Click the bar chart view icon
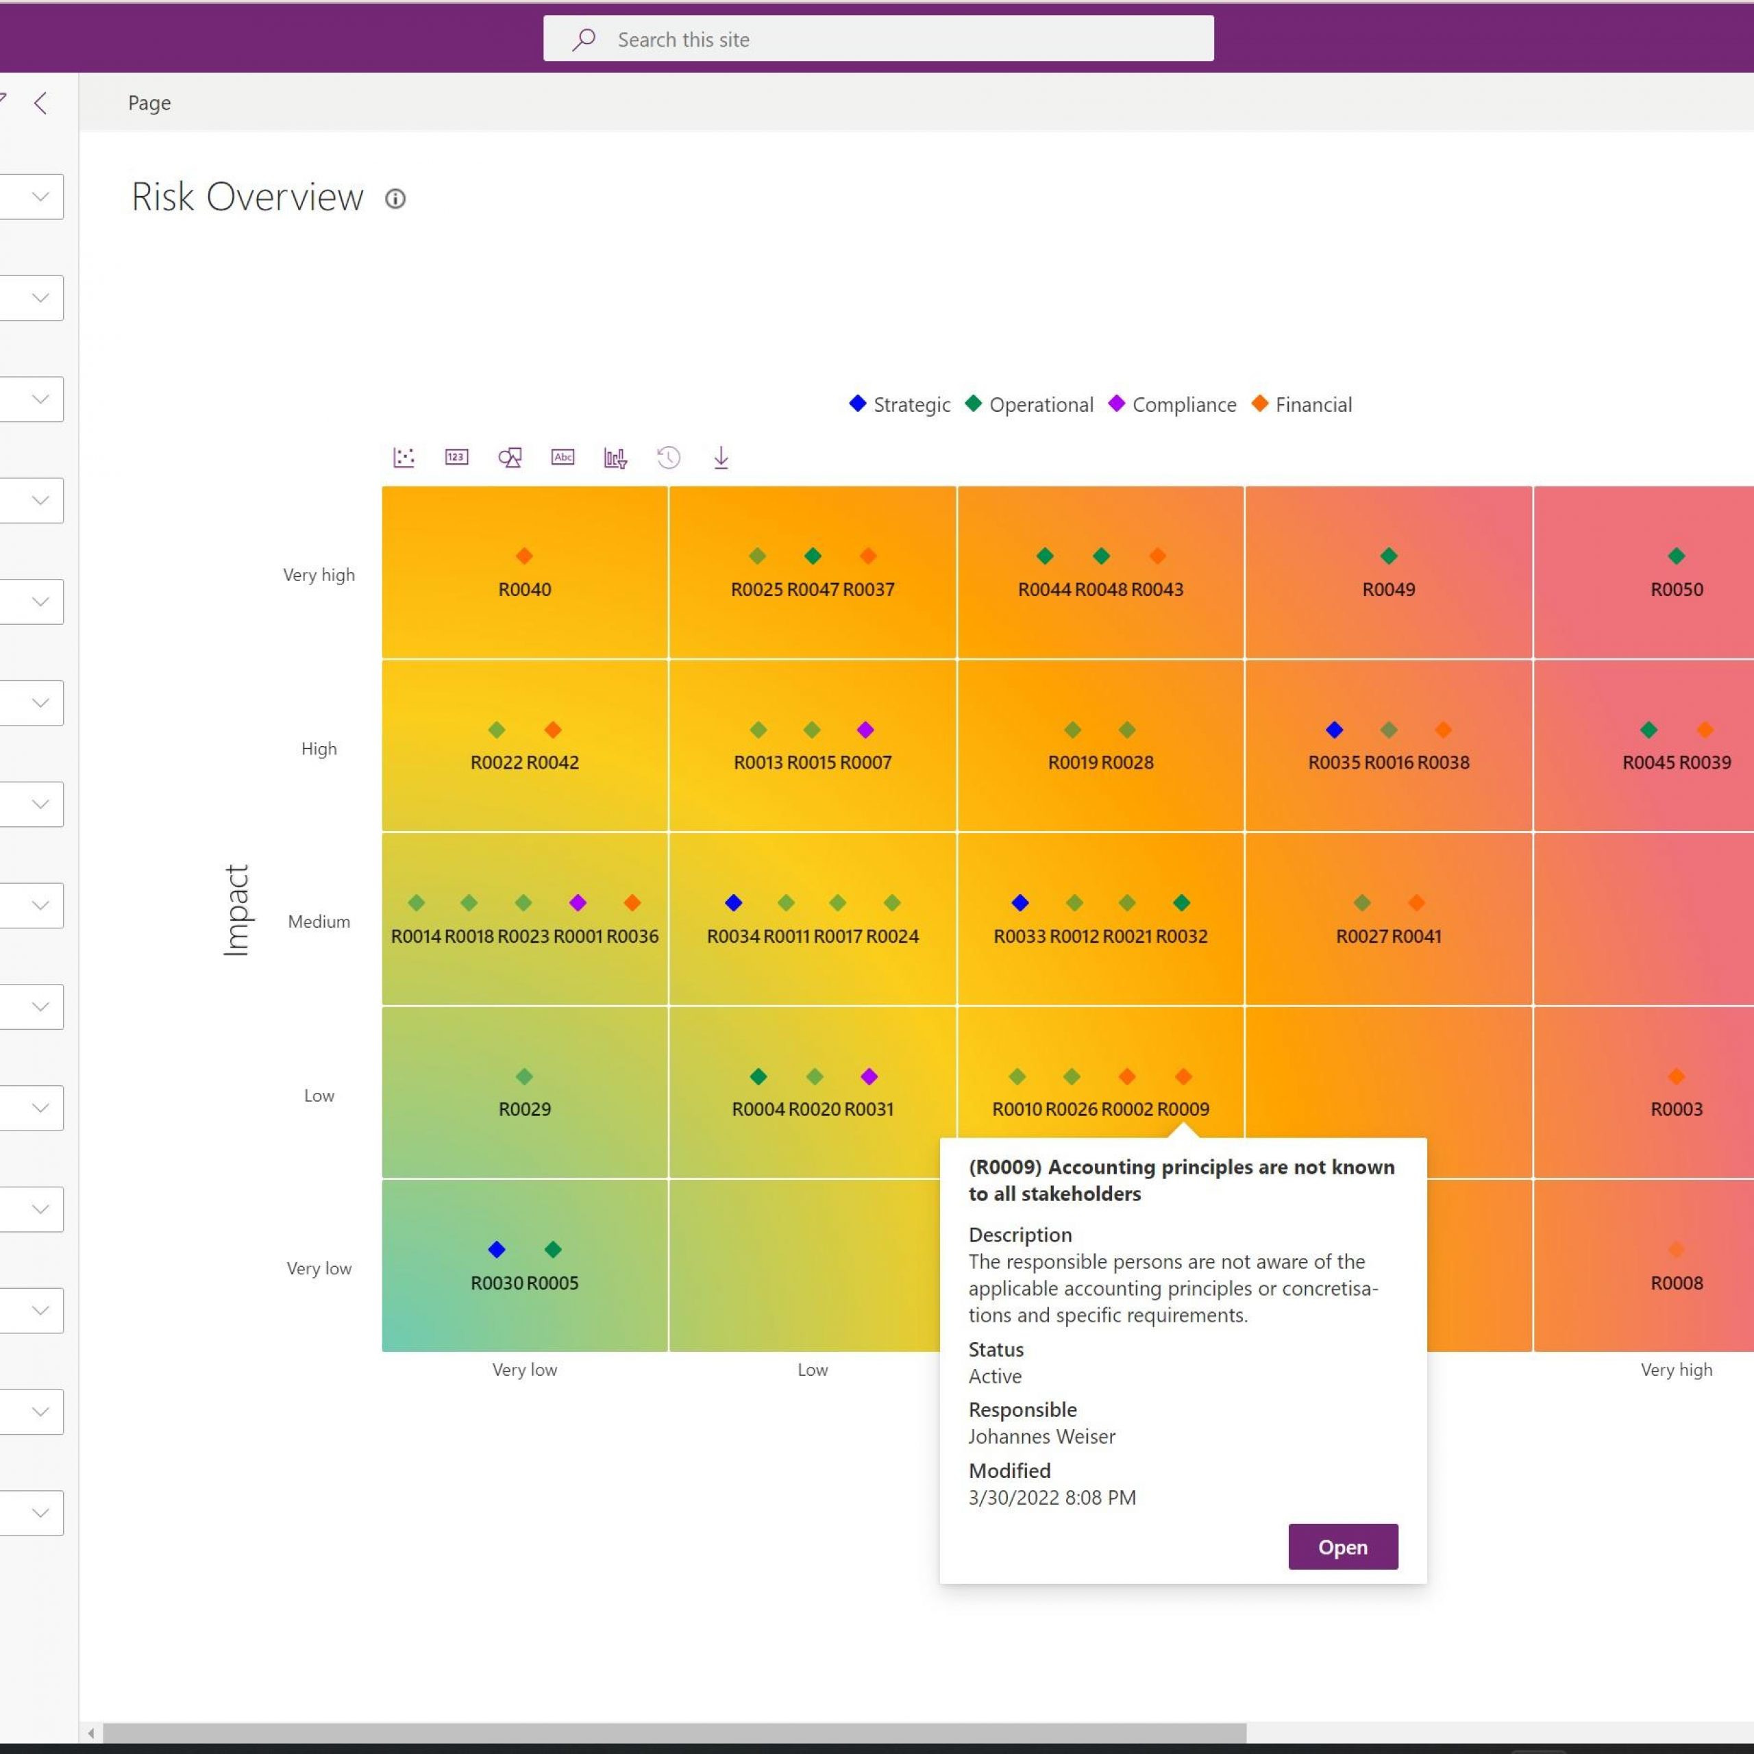This screenshot has width=1754, height=1754. click(x=615, y=456)
